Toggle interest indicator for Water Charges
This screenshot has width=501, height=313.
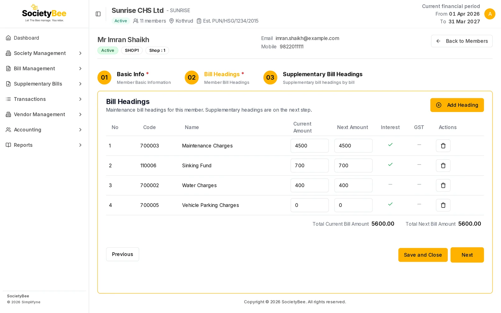pyautogui.click(x=390, y=184)
